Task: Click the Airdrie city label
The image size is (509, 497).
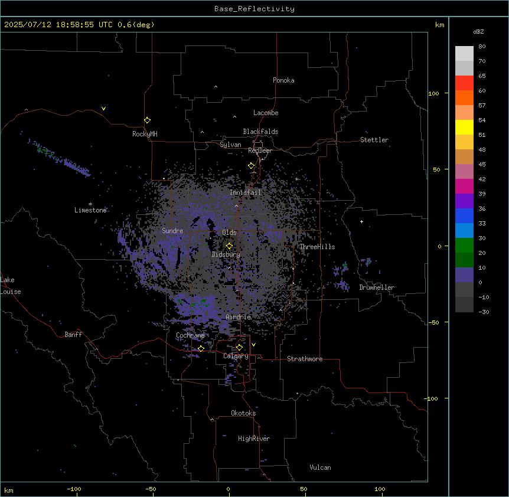Action: [x=239, y=317]
